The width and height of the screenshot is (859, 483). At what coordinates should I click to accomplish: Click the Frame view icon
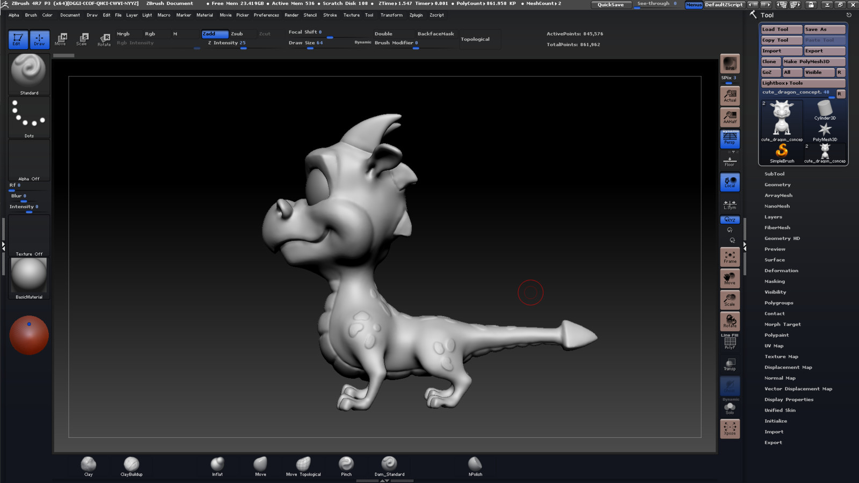(730, 257)
